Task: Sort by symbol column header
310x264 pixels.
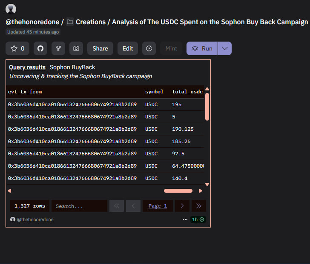Action: click(x=154, y=92)
